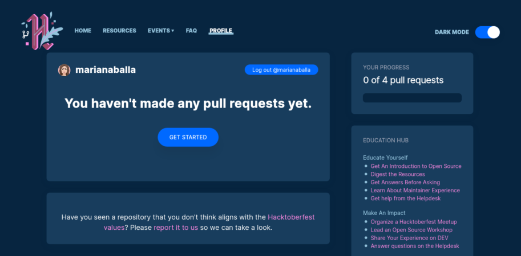Open Share Your Experience on DEV
Image resolution: width=521 pixels, height=256 pixels.
tap(410, 238)
